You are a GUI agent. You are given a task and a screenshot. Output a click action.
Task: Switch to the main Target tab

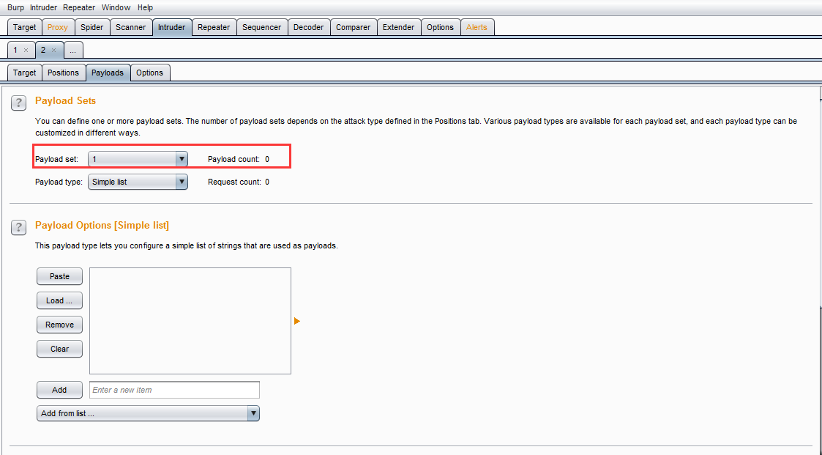click(x=25, y=27)
